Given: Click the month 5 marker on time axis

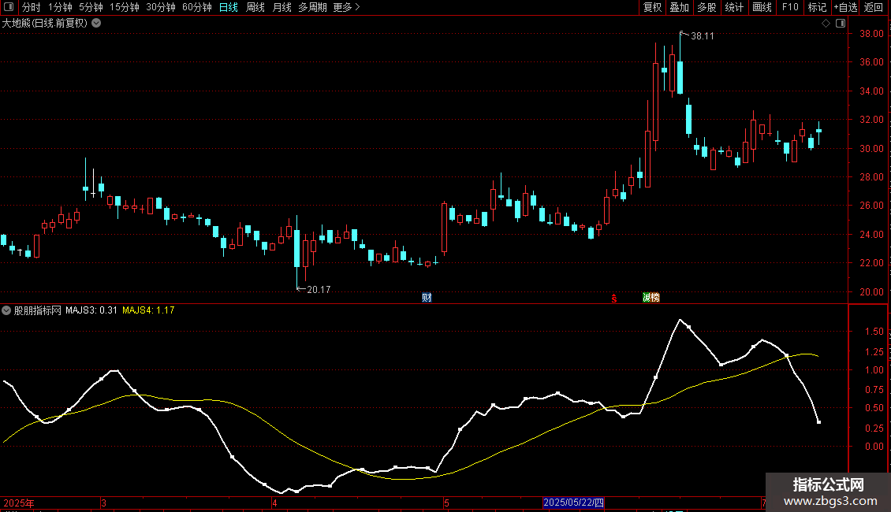Looking at the screenshot, I should tap(446, 503).
